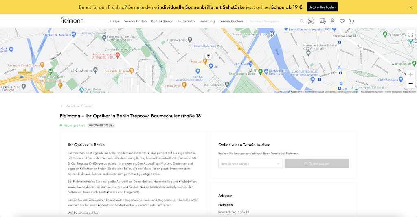Open the store finder calendar icon
This screenshot has height=217, width=417.
[323, 21]
